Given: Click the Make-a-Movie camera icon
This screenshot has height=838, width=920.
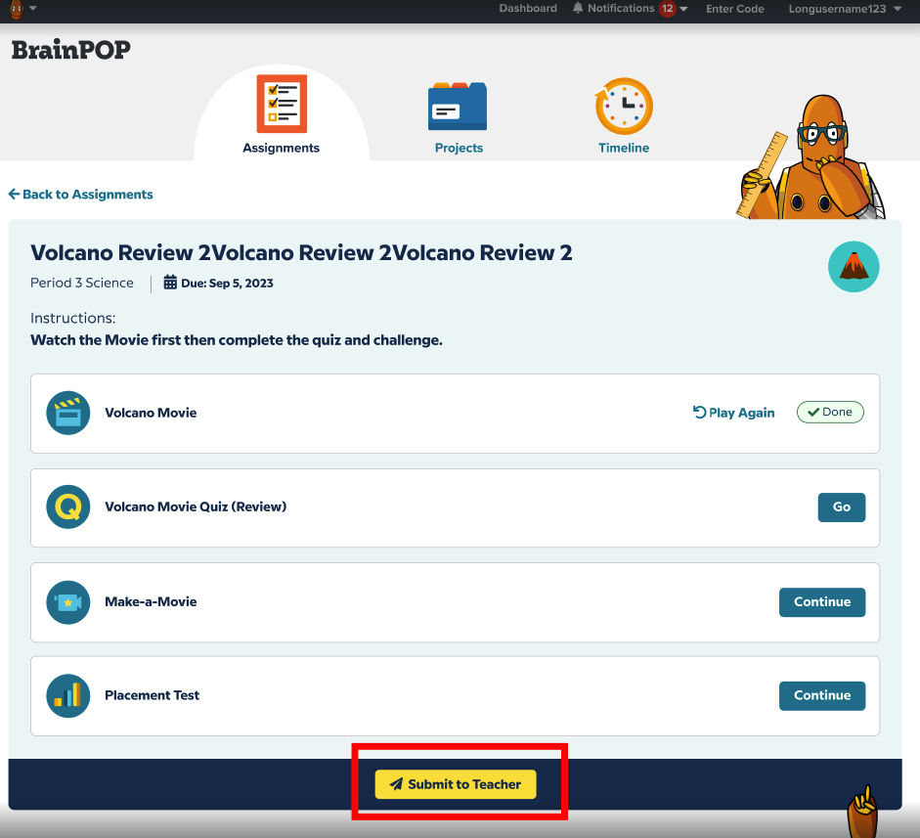Looking at the screenshot, I should pyautogui.click(x=68, y=602).
